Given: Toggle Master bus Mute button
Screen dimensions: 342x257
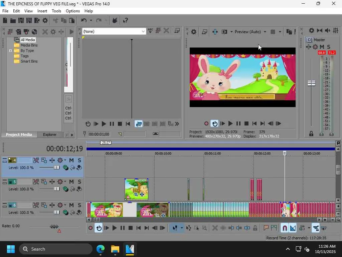Looking at the screenshot, I should (322, 47).
